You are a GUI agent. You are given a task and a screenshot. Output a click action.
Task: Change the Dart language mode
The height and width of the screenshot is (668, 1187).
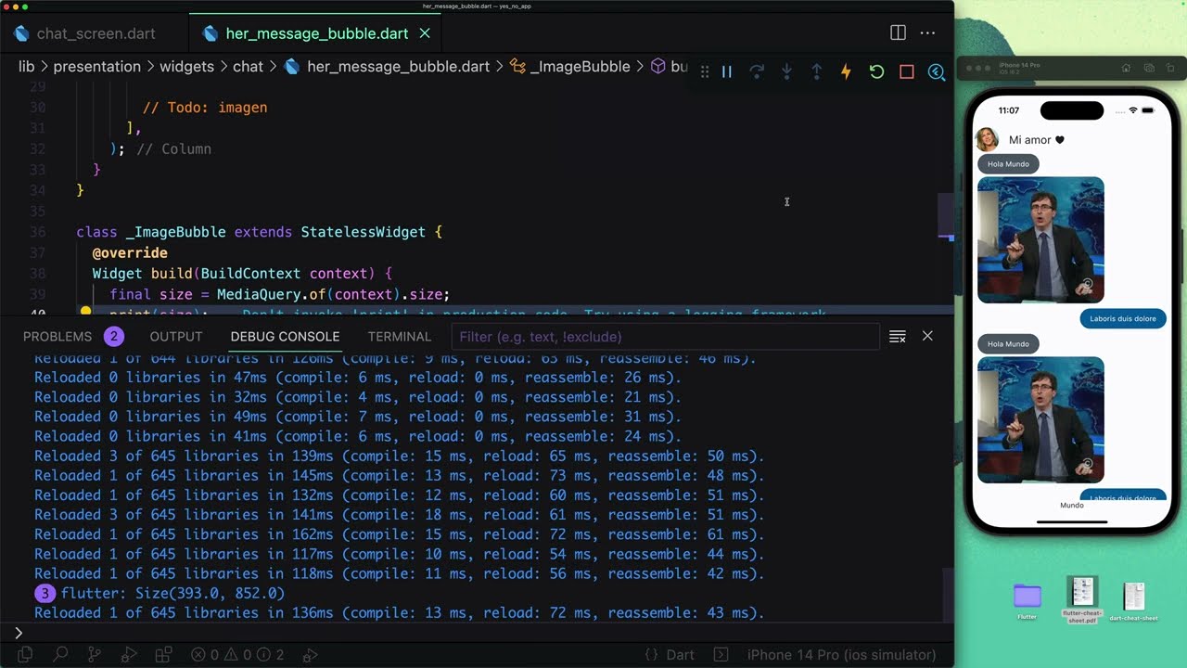point(680,655)
